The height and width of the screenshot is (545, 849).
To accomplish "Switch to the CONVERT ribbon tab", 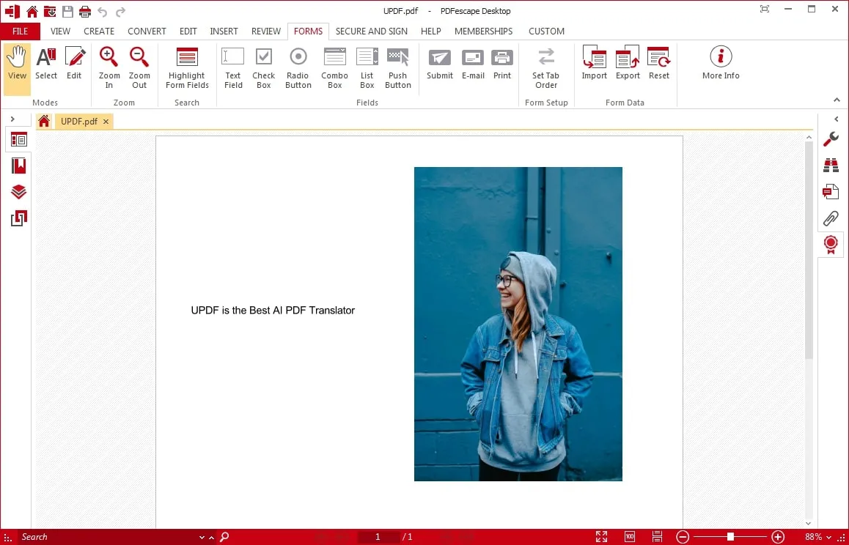I will click(147, 31).
